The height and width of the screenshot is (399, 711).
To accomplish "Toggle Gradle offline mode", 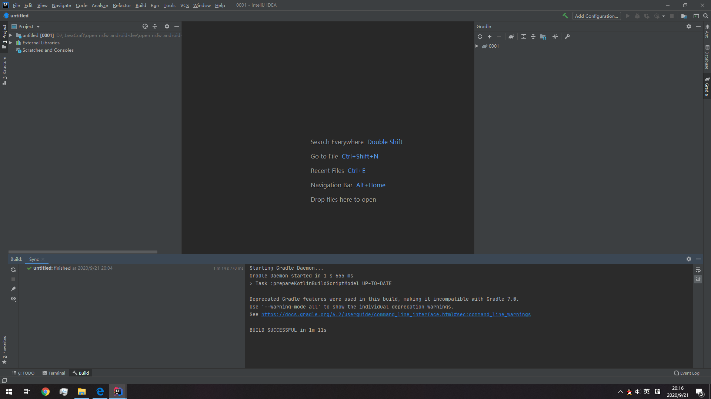I will [x=555, y=37].
